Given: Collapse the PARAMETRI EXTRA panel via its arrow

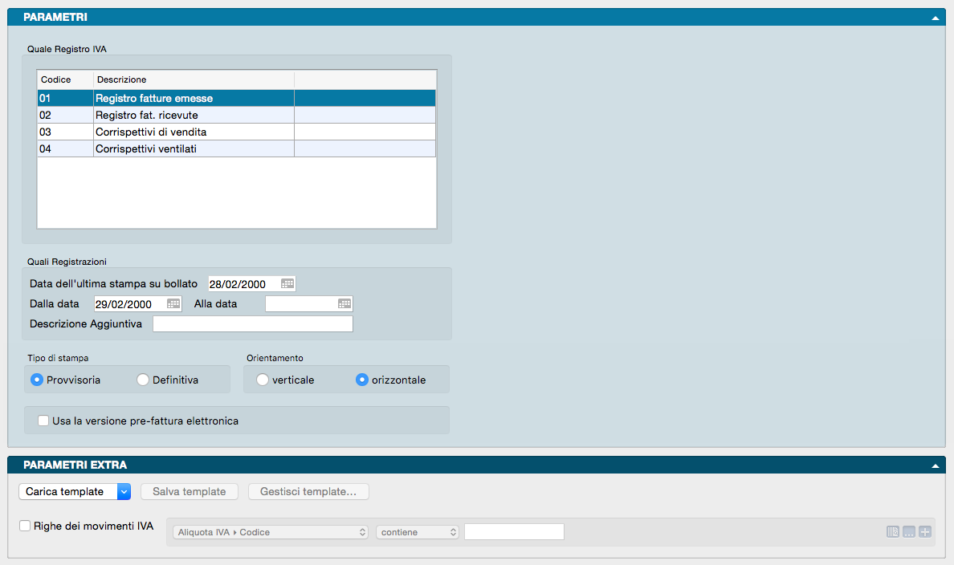Looking at the screenshot, I should 935,465.
